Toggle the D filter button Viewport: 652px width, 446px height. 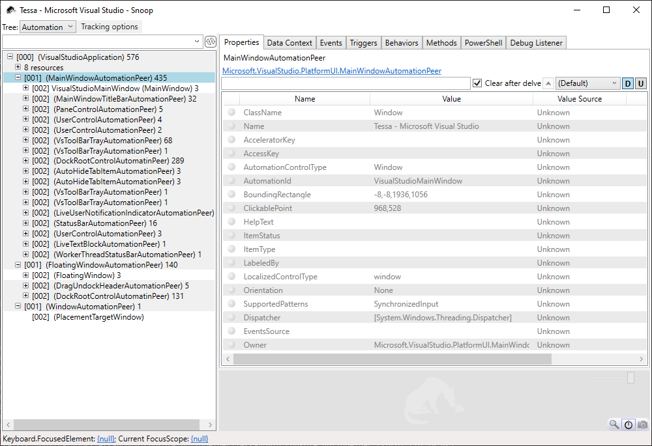click(628, 83)
